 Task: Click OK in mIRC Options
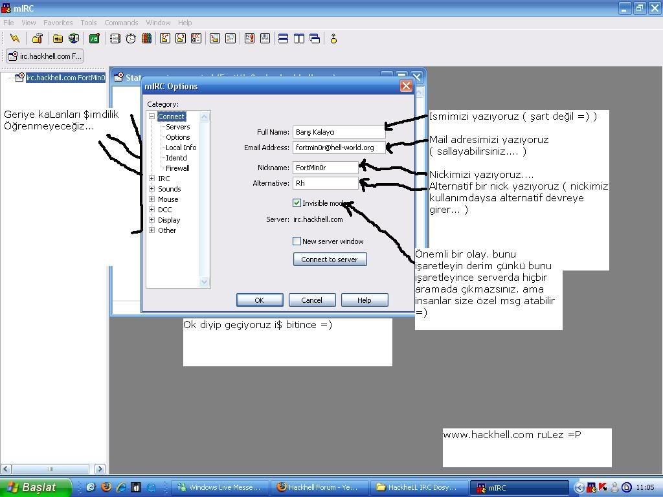[x=260, y=300]
